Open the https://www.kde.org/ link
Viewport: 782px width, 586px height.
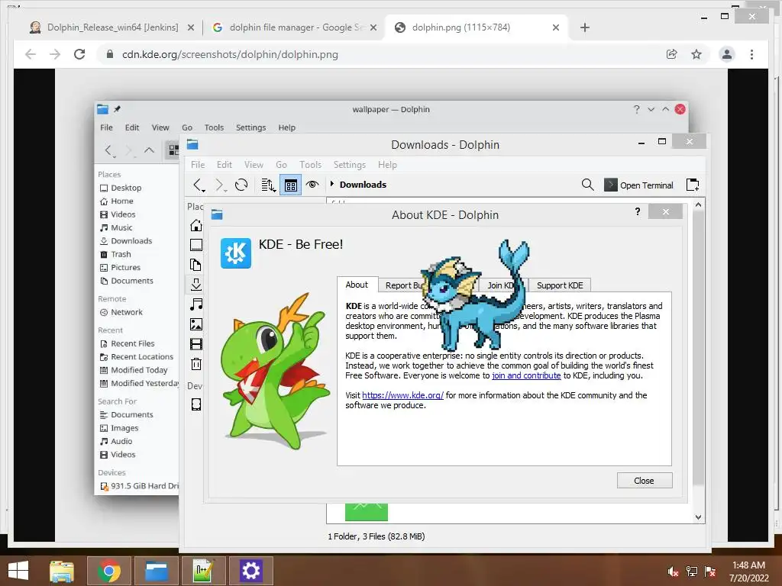pyautogui.click(x=402, y=395)
